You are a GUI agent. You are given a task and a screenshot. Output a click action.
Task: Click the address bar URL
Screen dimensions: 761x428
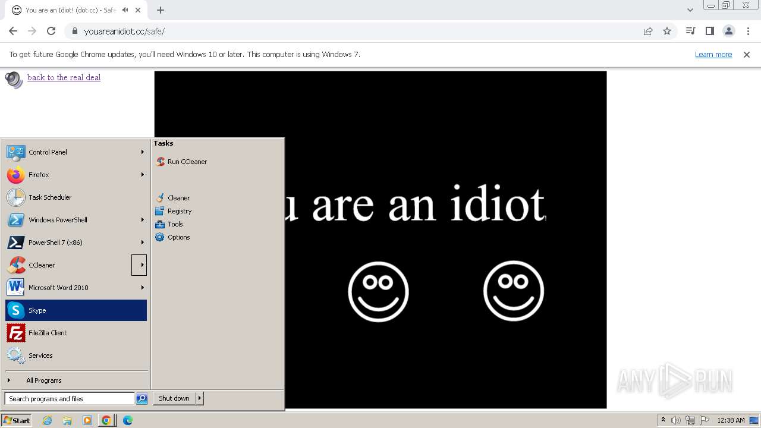point(124,31)
